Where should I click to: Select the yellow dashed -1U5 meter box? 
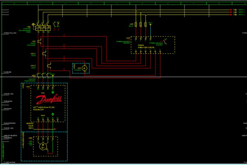click(x=153, y=45)
